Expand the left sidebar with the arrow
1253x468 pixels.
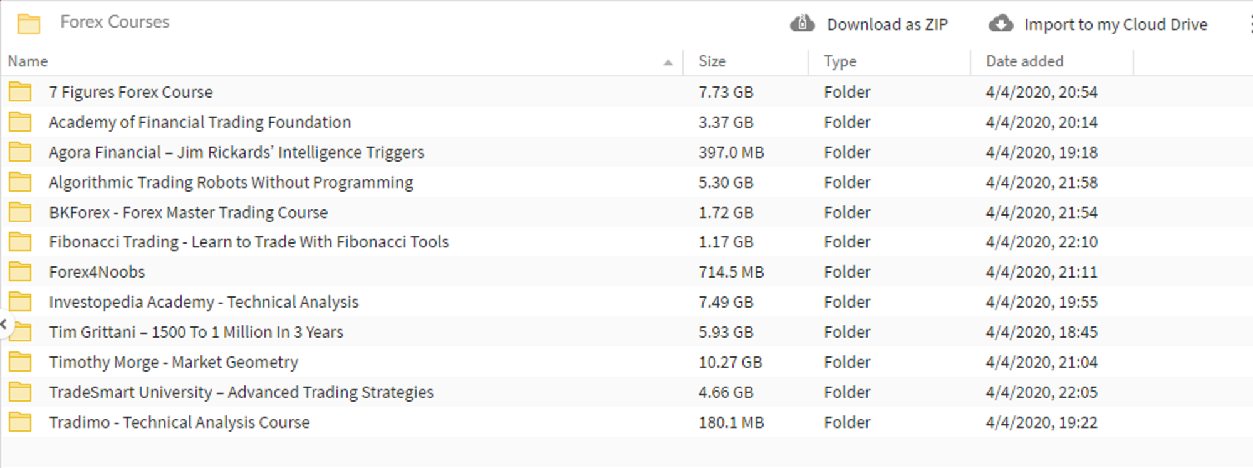4,324
